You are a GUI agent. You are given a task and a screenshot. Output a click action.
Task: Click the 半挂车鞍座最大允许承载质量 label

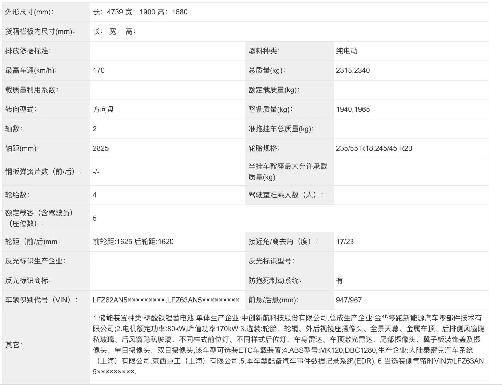point(288,172)
